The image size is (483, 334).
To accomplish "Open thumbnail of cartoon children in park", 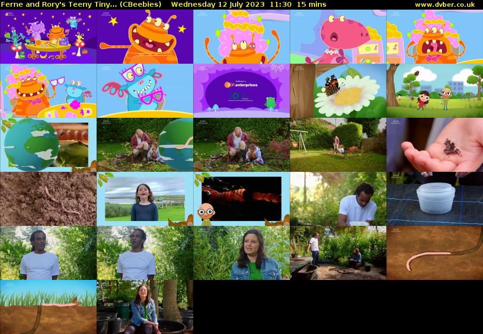I will (x=435, y=91).
